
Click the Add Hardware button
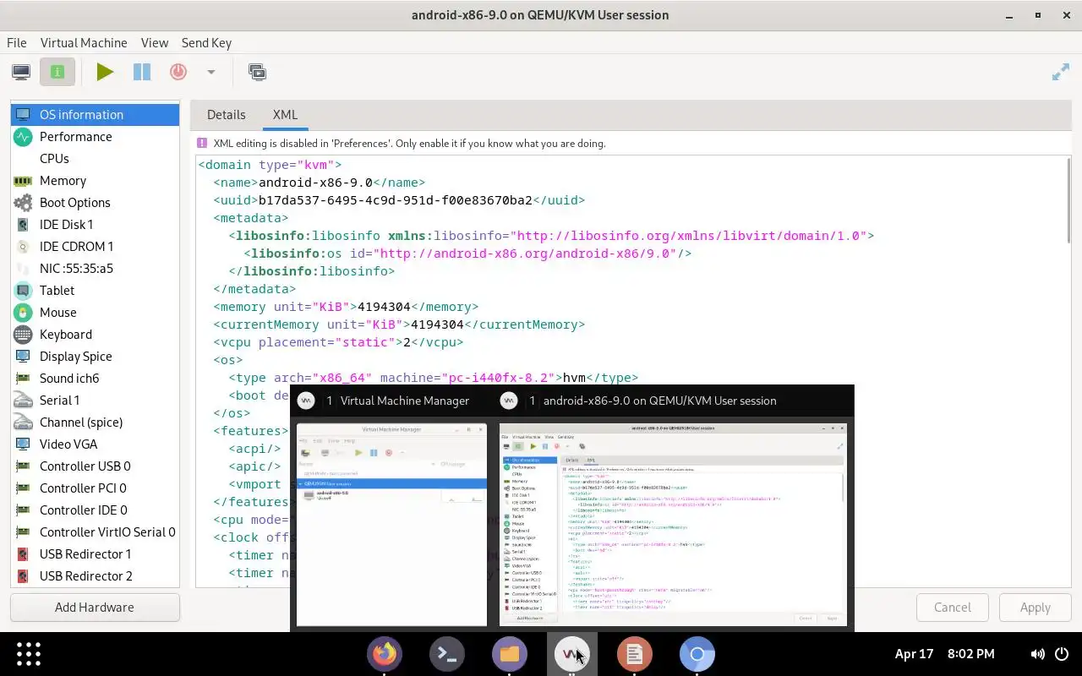point(95,607)
